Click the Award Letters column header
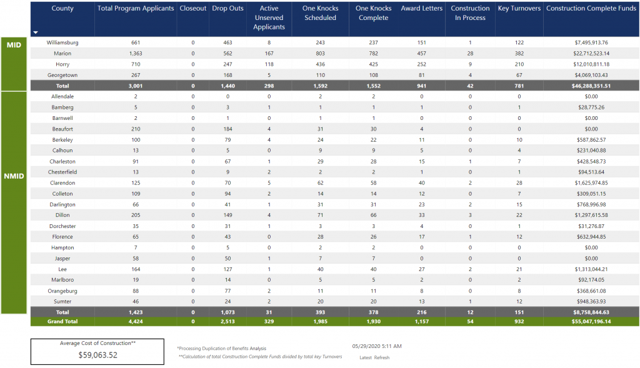640x368 pixels. [422, 8]
